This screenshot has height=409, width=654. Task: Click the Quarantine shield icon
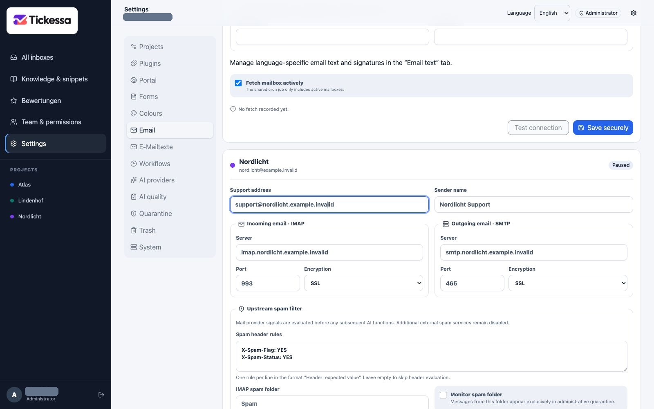[x=134, y=213]
